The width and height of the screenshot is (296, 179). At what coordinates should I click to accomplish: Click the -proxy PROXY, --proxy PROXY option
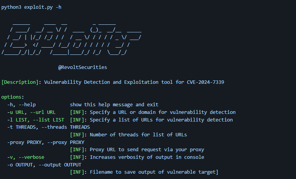click(46, 142)
